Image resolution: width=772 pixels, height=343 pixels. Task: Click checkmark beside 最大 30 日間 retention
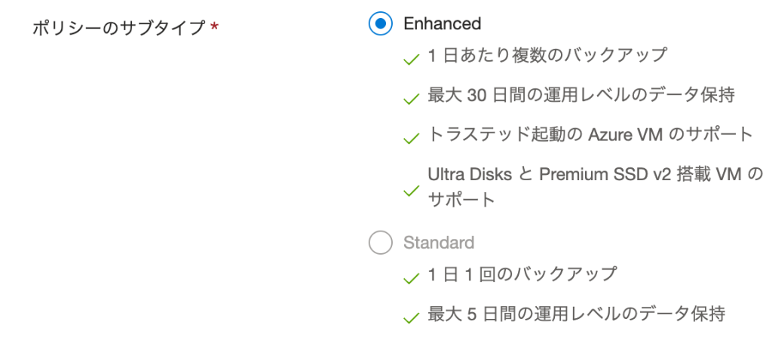pos(411,99)
